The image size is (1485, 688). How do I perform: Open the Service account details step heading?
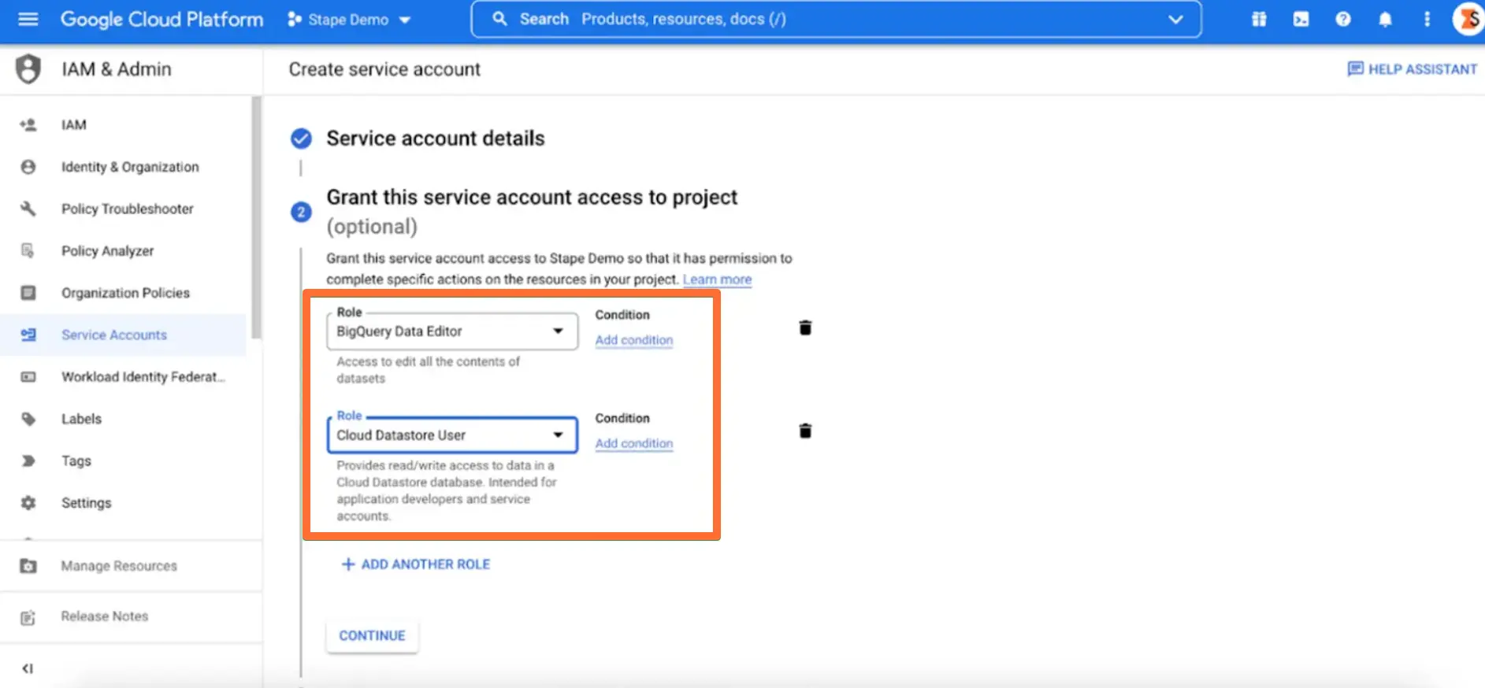(436, 139)
